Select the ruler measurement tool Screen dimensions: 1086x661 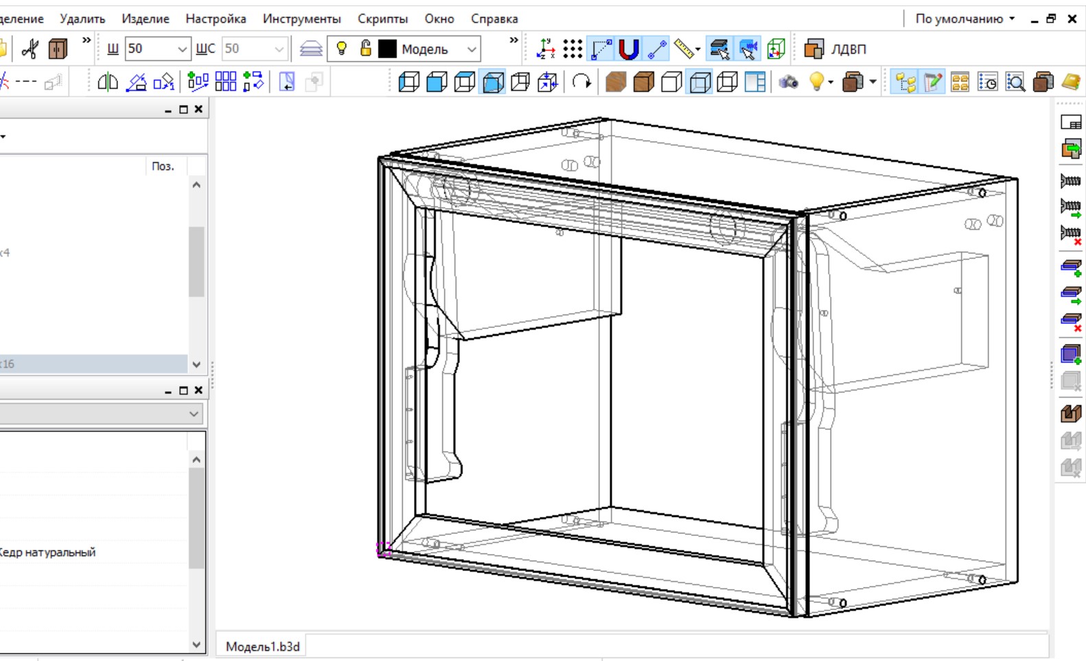684,49
